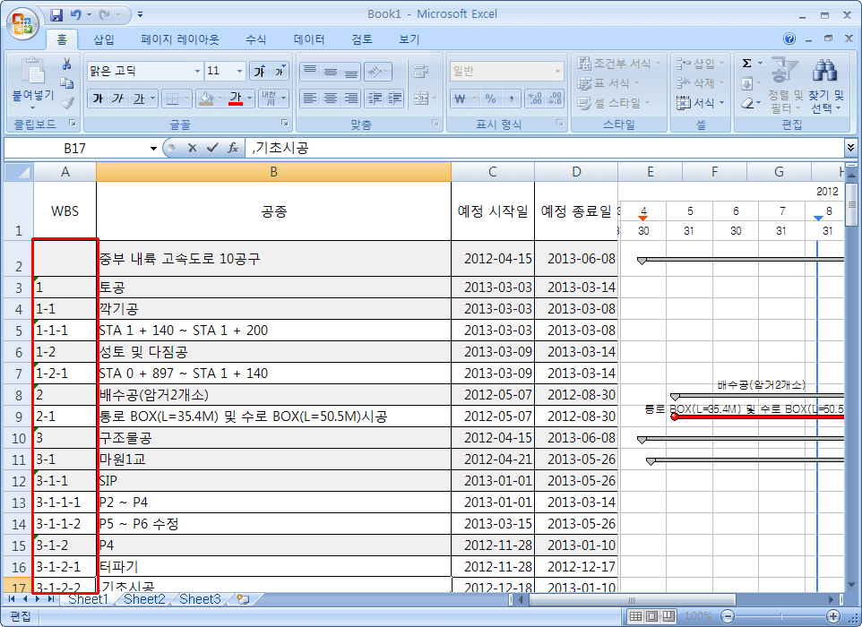This screenshot has height=627, width=862.
Task: Expand the Name Box dropdown
Action: coord(153,148)
